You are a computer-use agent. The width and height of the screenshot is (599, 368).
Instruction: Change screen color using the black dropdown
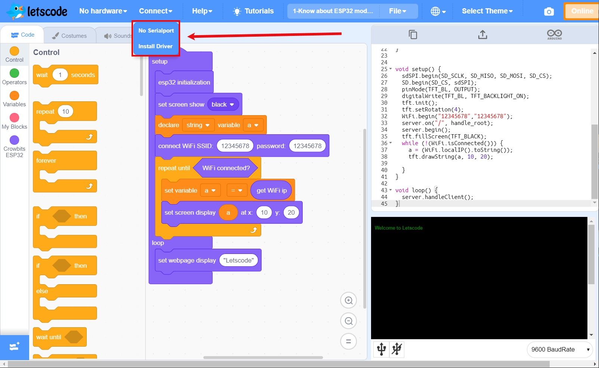[x=223, y=104]
